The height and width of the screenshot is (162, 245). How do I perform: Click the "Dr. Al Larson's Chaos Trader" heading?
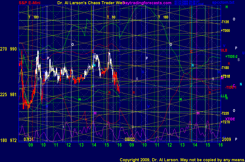pyautogui.click(x=91, y=3)
